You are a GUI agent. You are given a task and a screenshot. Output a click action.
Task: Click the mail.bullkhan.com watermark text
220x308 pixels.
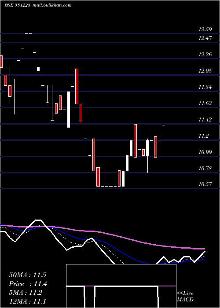(x=51, y=5)
